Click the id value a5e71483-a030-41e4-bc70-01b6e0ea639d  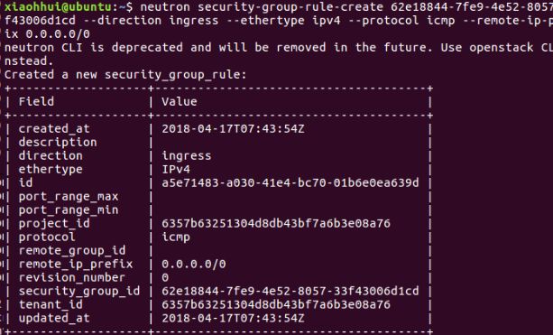point(290,183)
